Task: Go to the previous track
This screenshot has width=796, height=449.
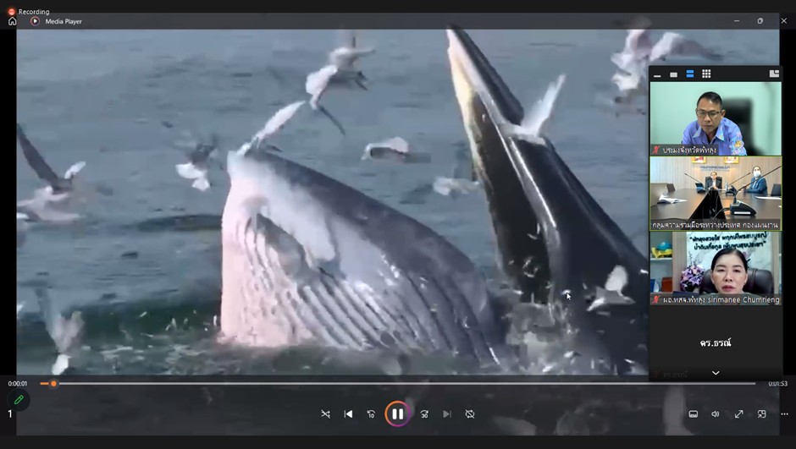Action: 348,414
